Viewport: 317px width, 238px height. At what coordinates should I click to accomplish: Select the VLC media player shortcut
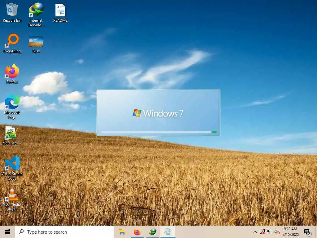click(x=12, y=200)
